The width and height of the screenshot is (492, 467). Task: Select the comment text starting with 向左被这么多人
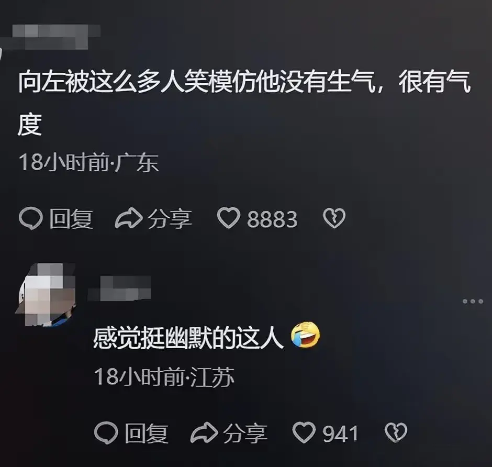pyautogui.click(x=244, y=104)
